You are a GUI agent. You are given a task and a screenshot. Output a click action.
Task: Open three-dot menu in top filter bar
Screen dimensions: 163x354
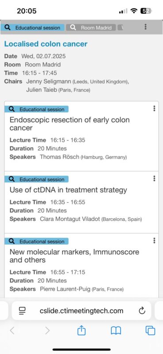[x=146, y=27]
